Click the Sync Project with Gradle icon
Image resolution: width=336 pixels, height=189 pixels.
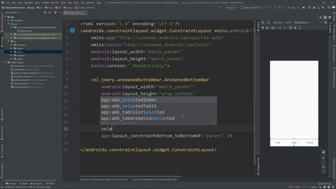[x=314, y=7]
